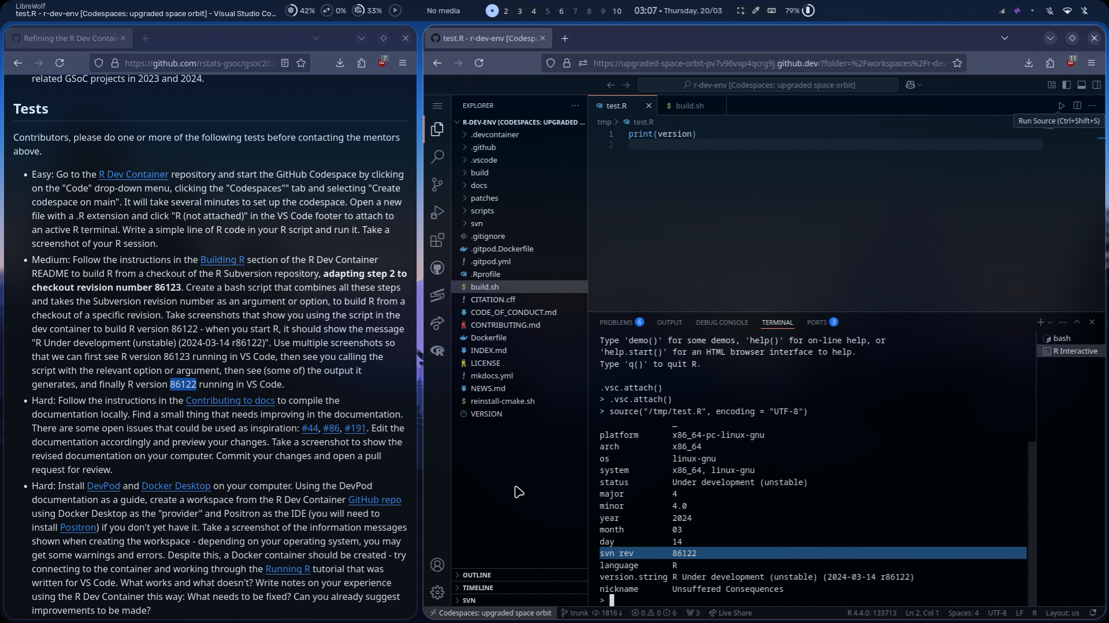This screenshot has height=623, width=1109.
Task: Click the trunk branch in status bar
Action: pyautogui.click(x=574, y=613)
